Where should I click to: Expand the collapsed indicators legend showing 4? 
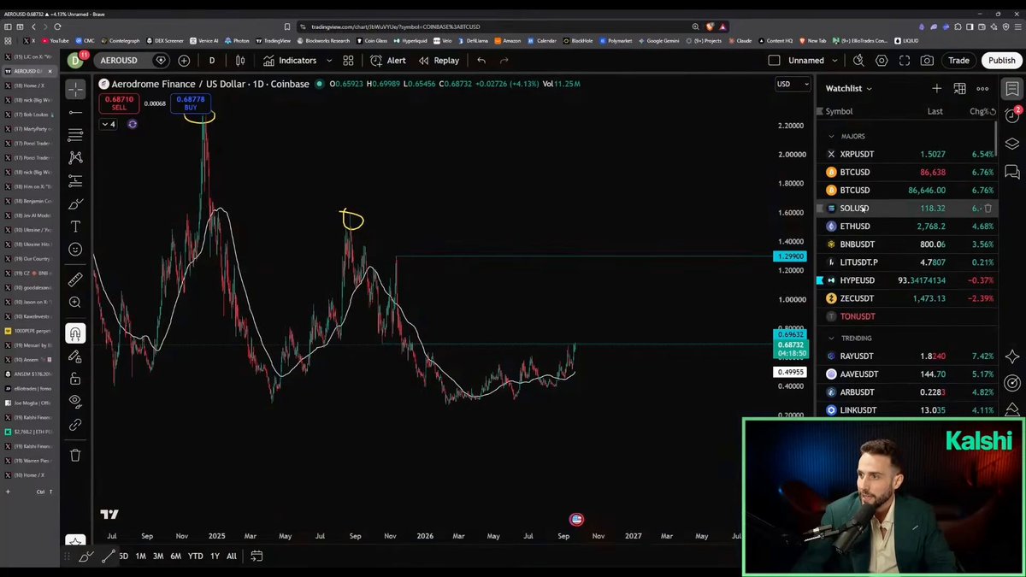pos(108,124)
